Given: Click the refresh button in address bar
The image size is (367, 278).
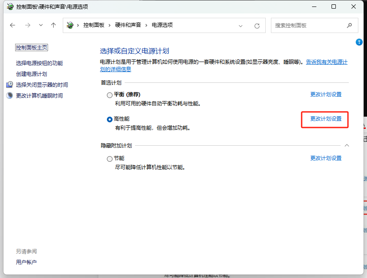Looking at the screenshot, I should (257, 26).
